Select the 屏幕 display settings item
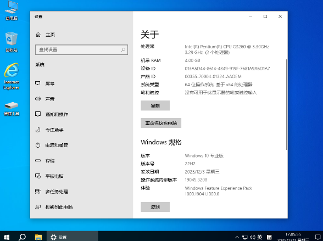 tap(45, 83)
